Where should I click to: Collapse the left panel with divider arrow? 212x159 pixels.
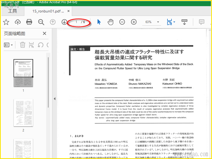pos(55,99)
